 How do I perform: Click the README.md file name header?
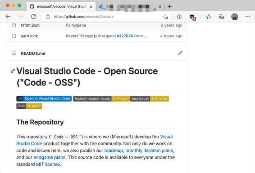pyautogui.click(x=33, y=53)
